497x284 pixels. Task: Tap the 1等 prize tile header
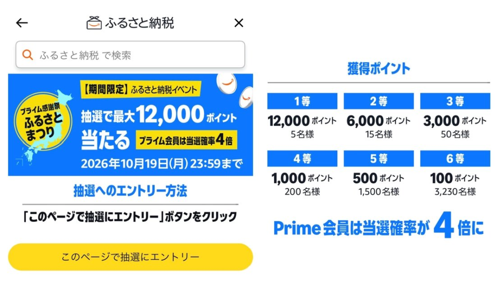click(302, 101)
